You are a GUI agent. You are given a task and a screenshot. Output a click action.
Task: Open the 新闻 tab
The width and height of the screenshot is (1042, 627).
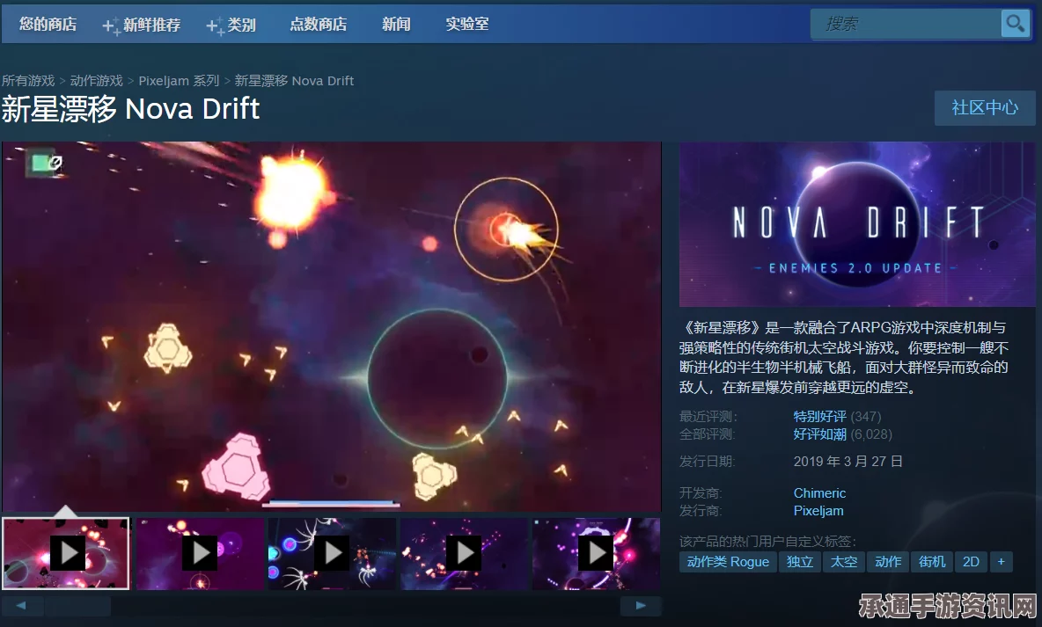(396, 25)
